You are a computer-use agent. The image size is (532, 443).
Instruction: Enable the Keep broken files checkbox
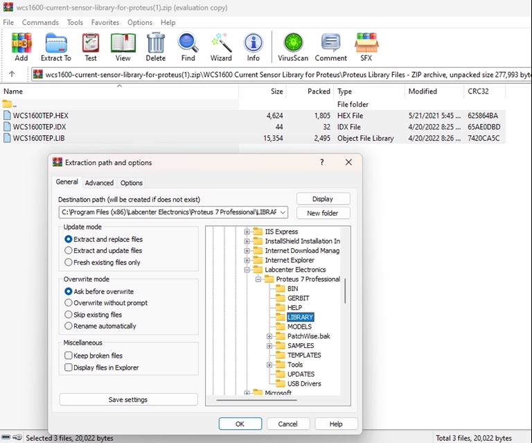pyautogui.click(x=69, y=356)
